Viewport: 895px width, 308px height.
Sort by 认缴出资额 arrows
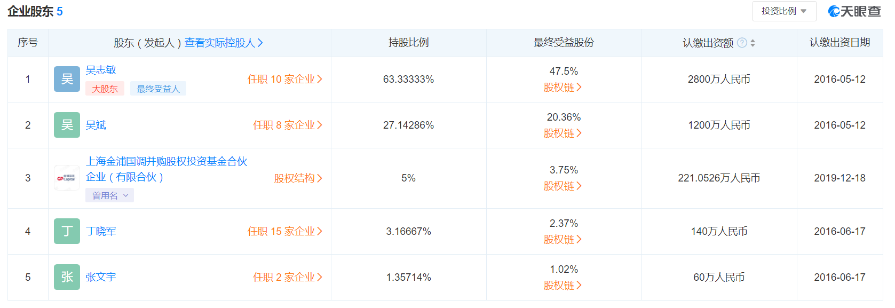753,43
